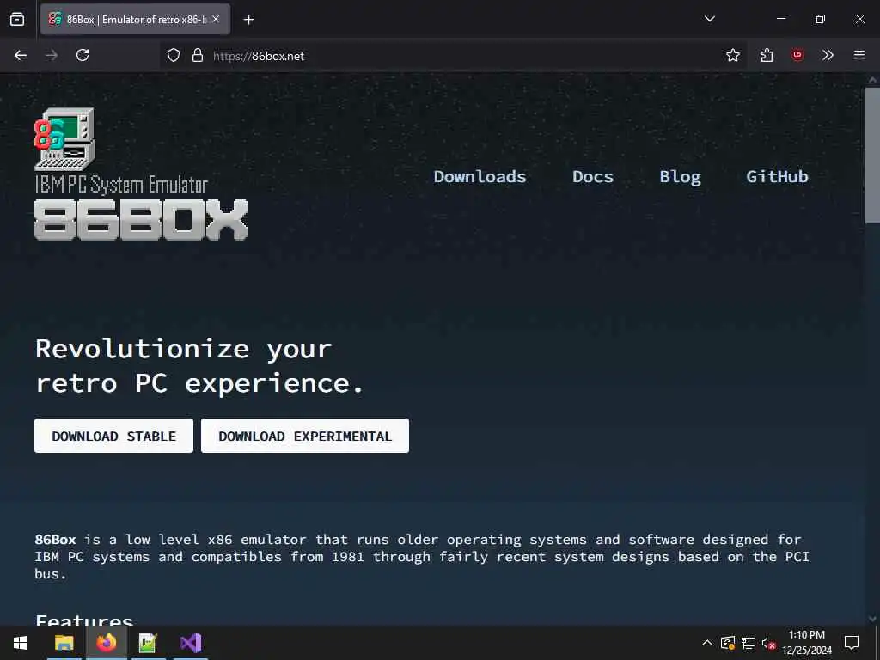Click the 86Box computer logo
Image resolution: width=880 pixels, height=660 pixels.
(x=64, y=138)
